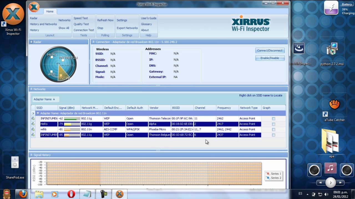Open Firefox from the taskbar
Viewport: 355px width, 199px height.
(x=23, y=194)
